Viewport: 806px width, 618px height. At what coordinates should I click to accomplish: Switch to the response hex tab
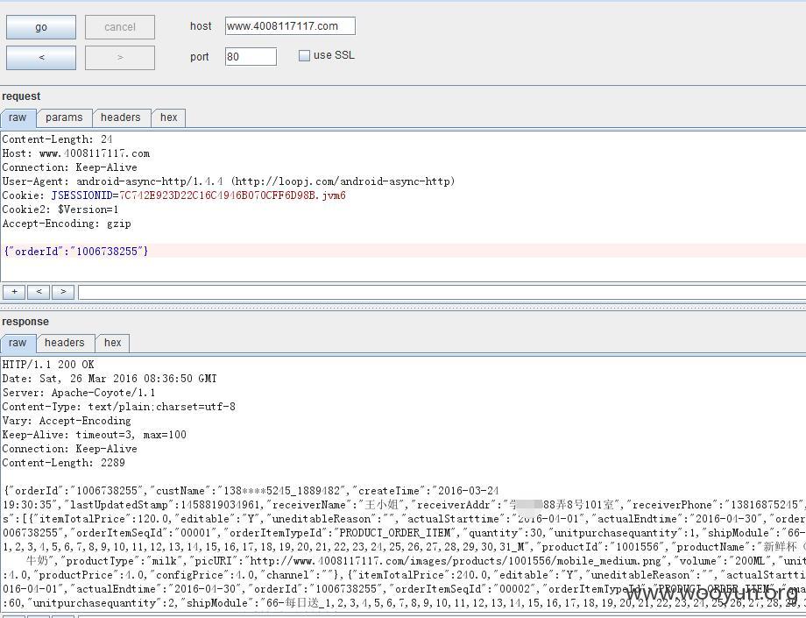(112, 343)
